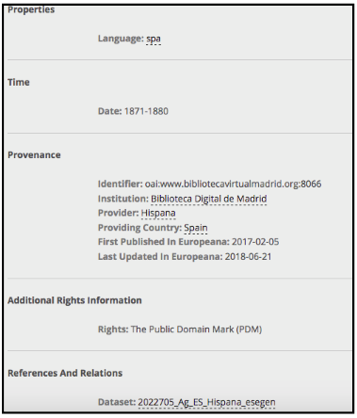Click the Providing Country field label
This screenshot has height=418, width=357.
[x=139, y=228]
